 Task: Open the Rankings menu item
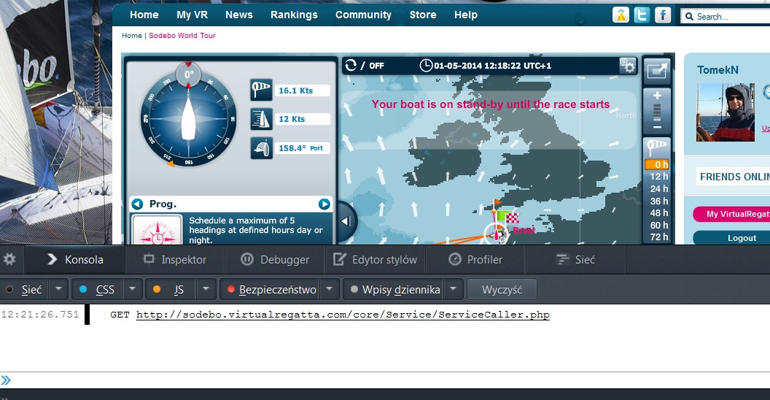tap(294, 15)
